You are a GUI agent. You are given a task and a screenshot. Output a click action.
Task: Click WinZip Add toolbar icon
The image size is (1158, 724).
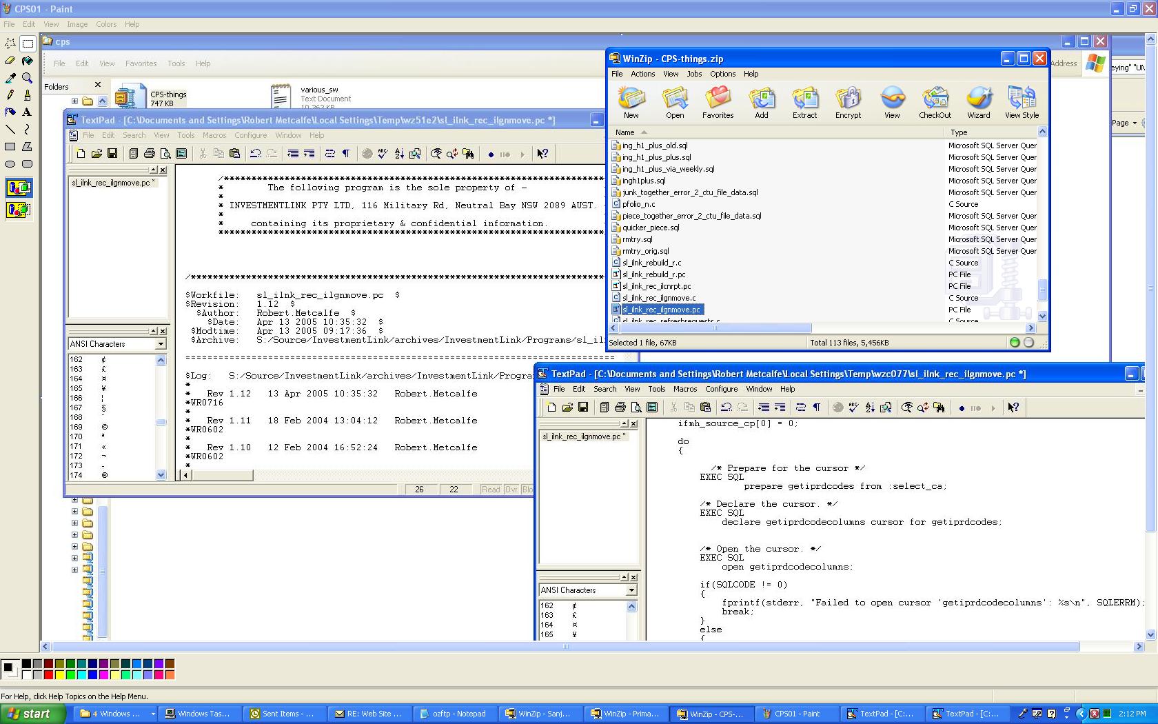(761, 103)
